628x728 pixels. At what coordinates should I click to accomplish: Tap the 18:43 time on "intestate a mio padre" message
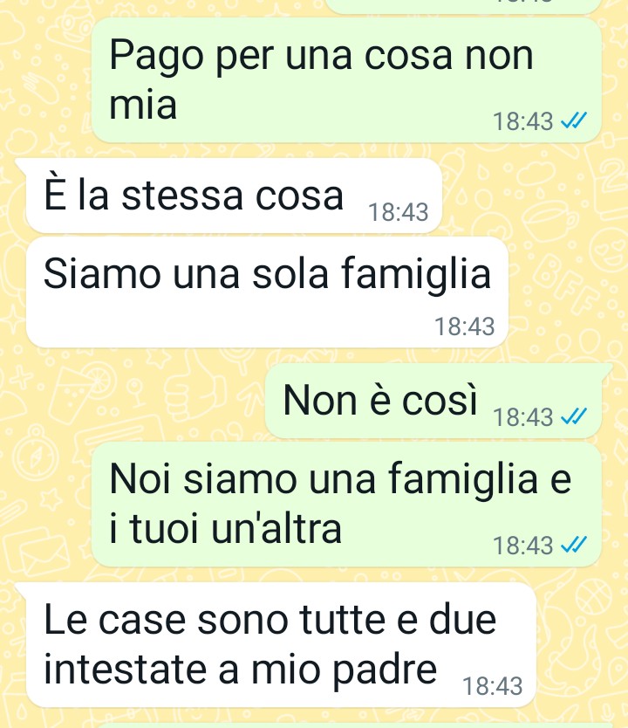pyautogui.click(x=492, y=686)
